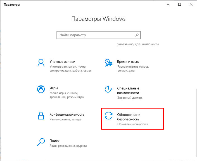Minimize the Параметры window
Screen dimensions: 197x161
[168, 4]
